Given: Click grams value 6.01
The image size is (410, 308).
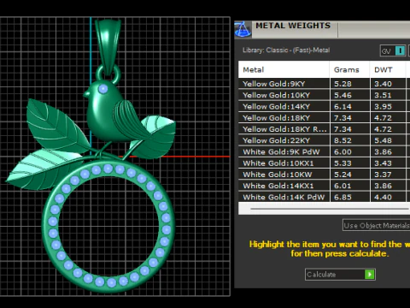Looking at the screenshot, I should [343, 186].
